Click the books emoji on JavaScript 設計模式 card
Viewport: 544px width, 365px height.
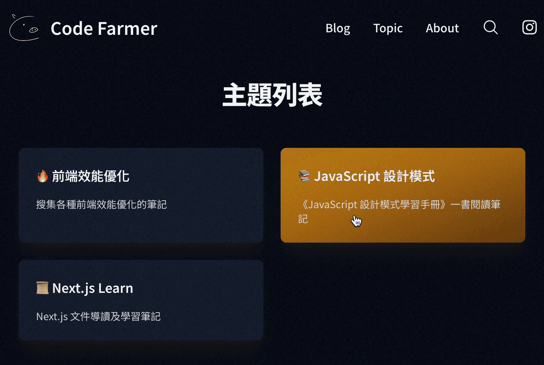[304, 176]
